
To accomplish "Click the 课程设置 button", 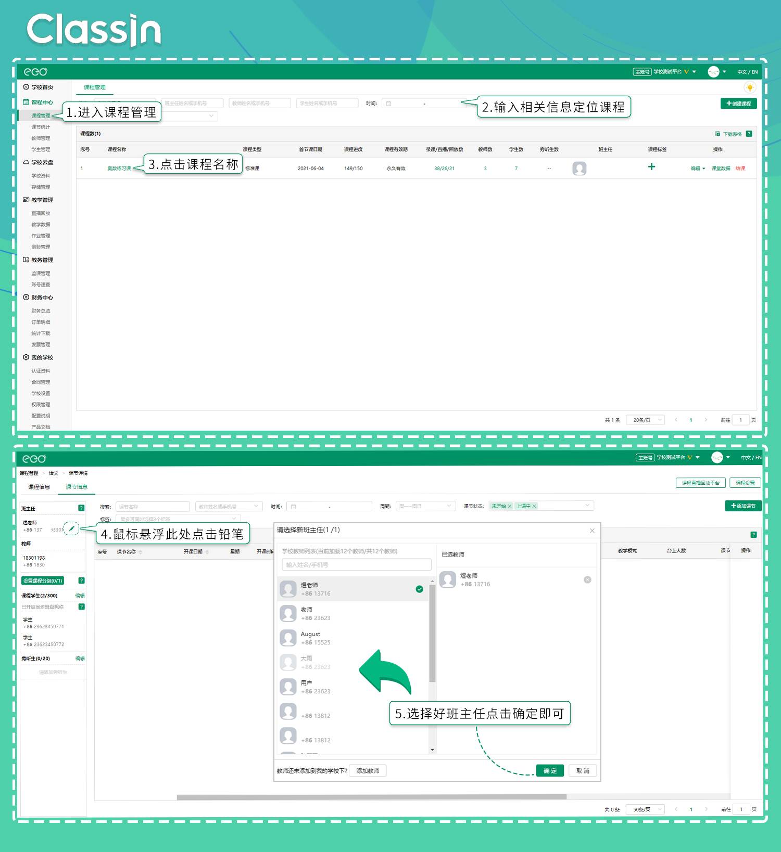I will tap(745, 483).
